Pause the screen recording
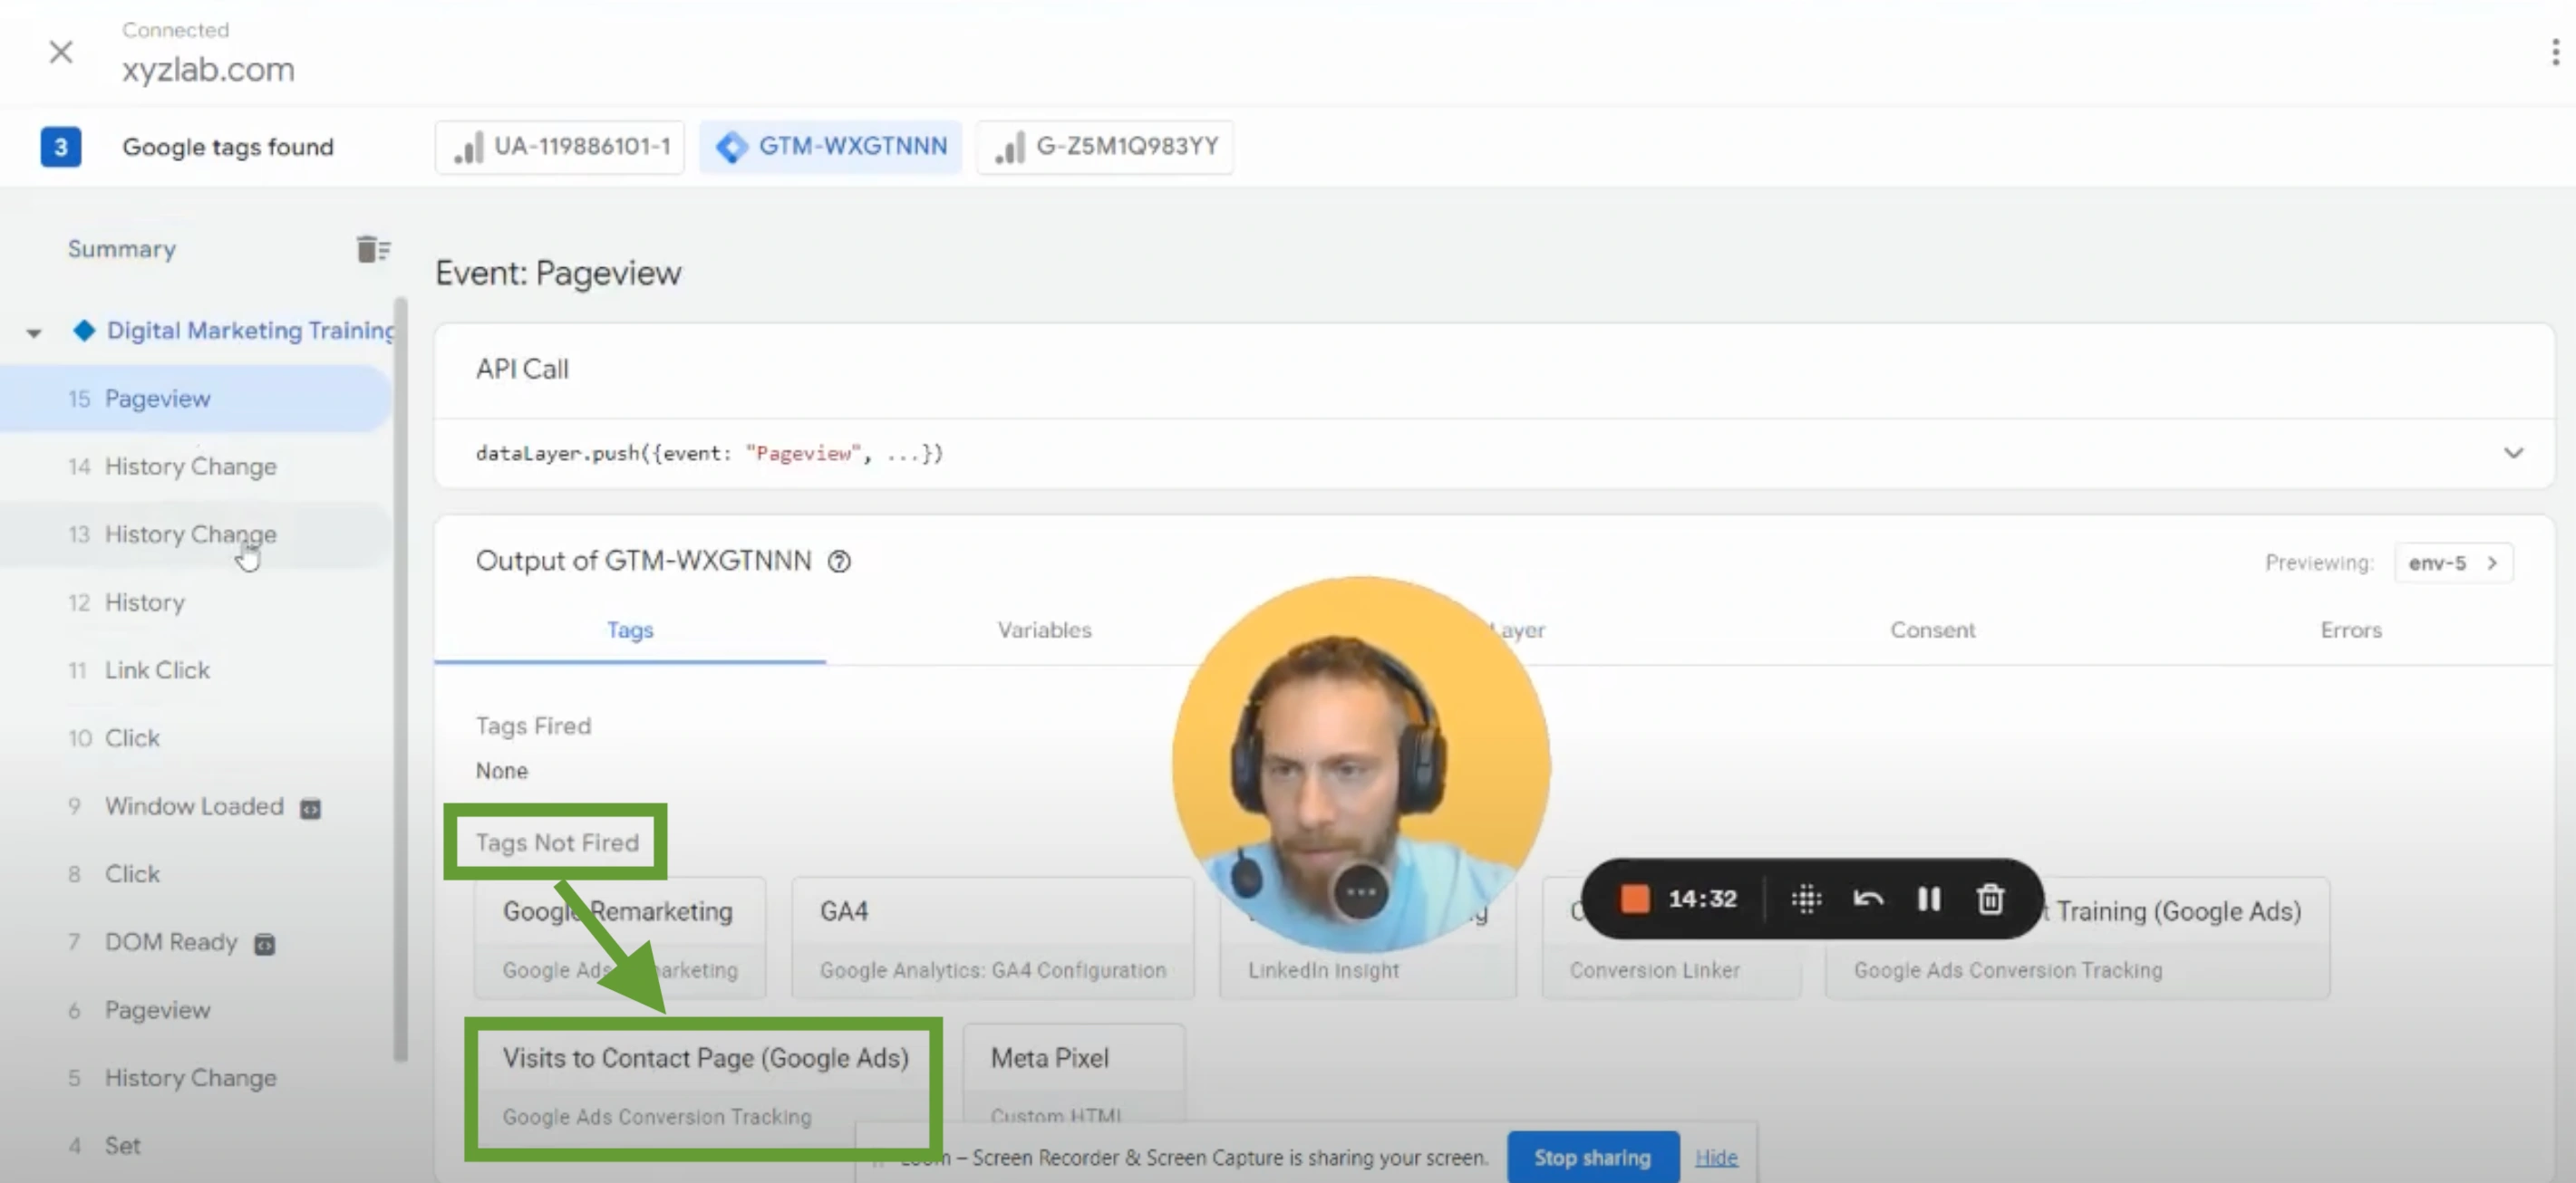The height and width of the screenshot is (1183, 2576). click(x=1928, y=899)
